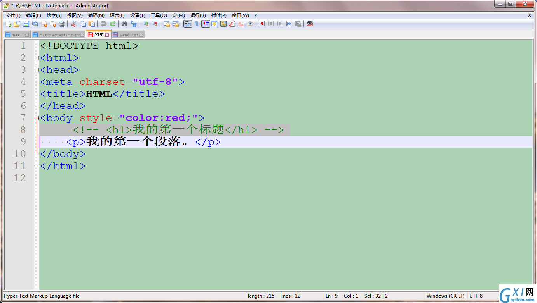Screen dimensions: 537x303
Task: Undo the last edit via toolbar
Action: click(x=103, y=24)
